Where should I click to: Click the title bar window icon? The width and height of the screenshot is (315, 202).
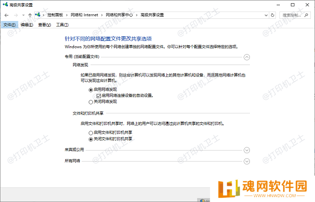pos(5,4)
